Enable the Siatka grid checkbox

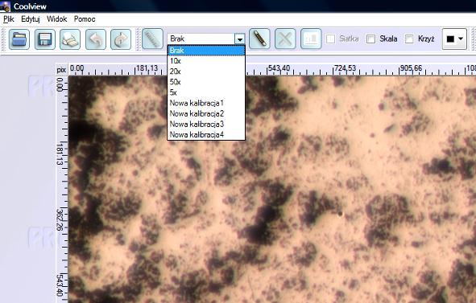coord(330,39)
